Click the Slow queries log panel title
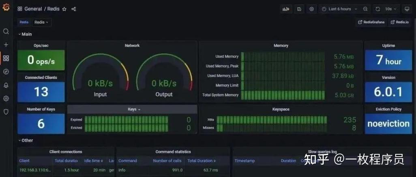 (x=322, y=152)
